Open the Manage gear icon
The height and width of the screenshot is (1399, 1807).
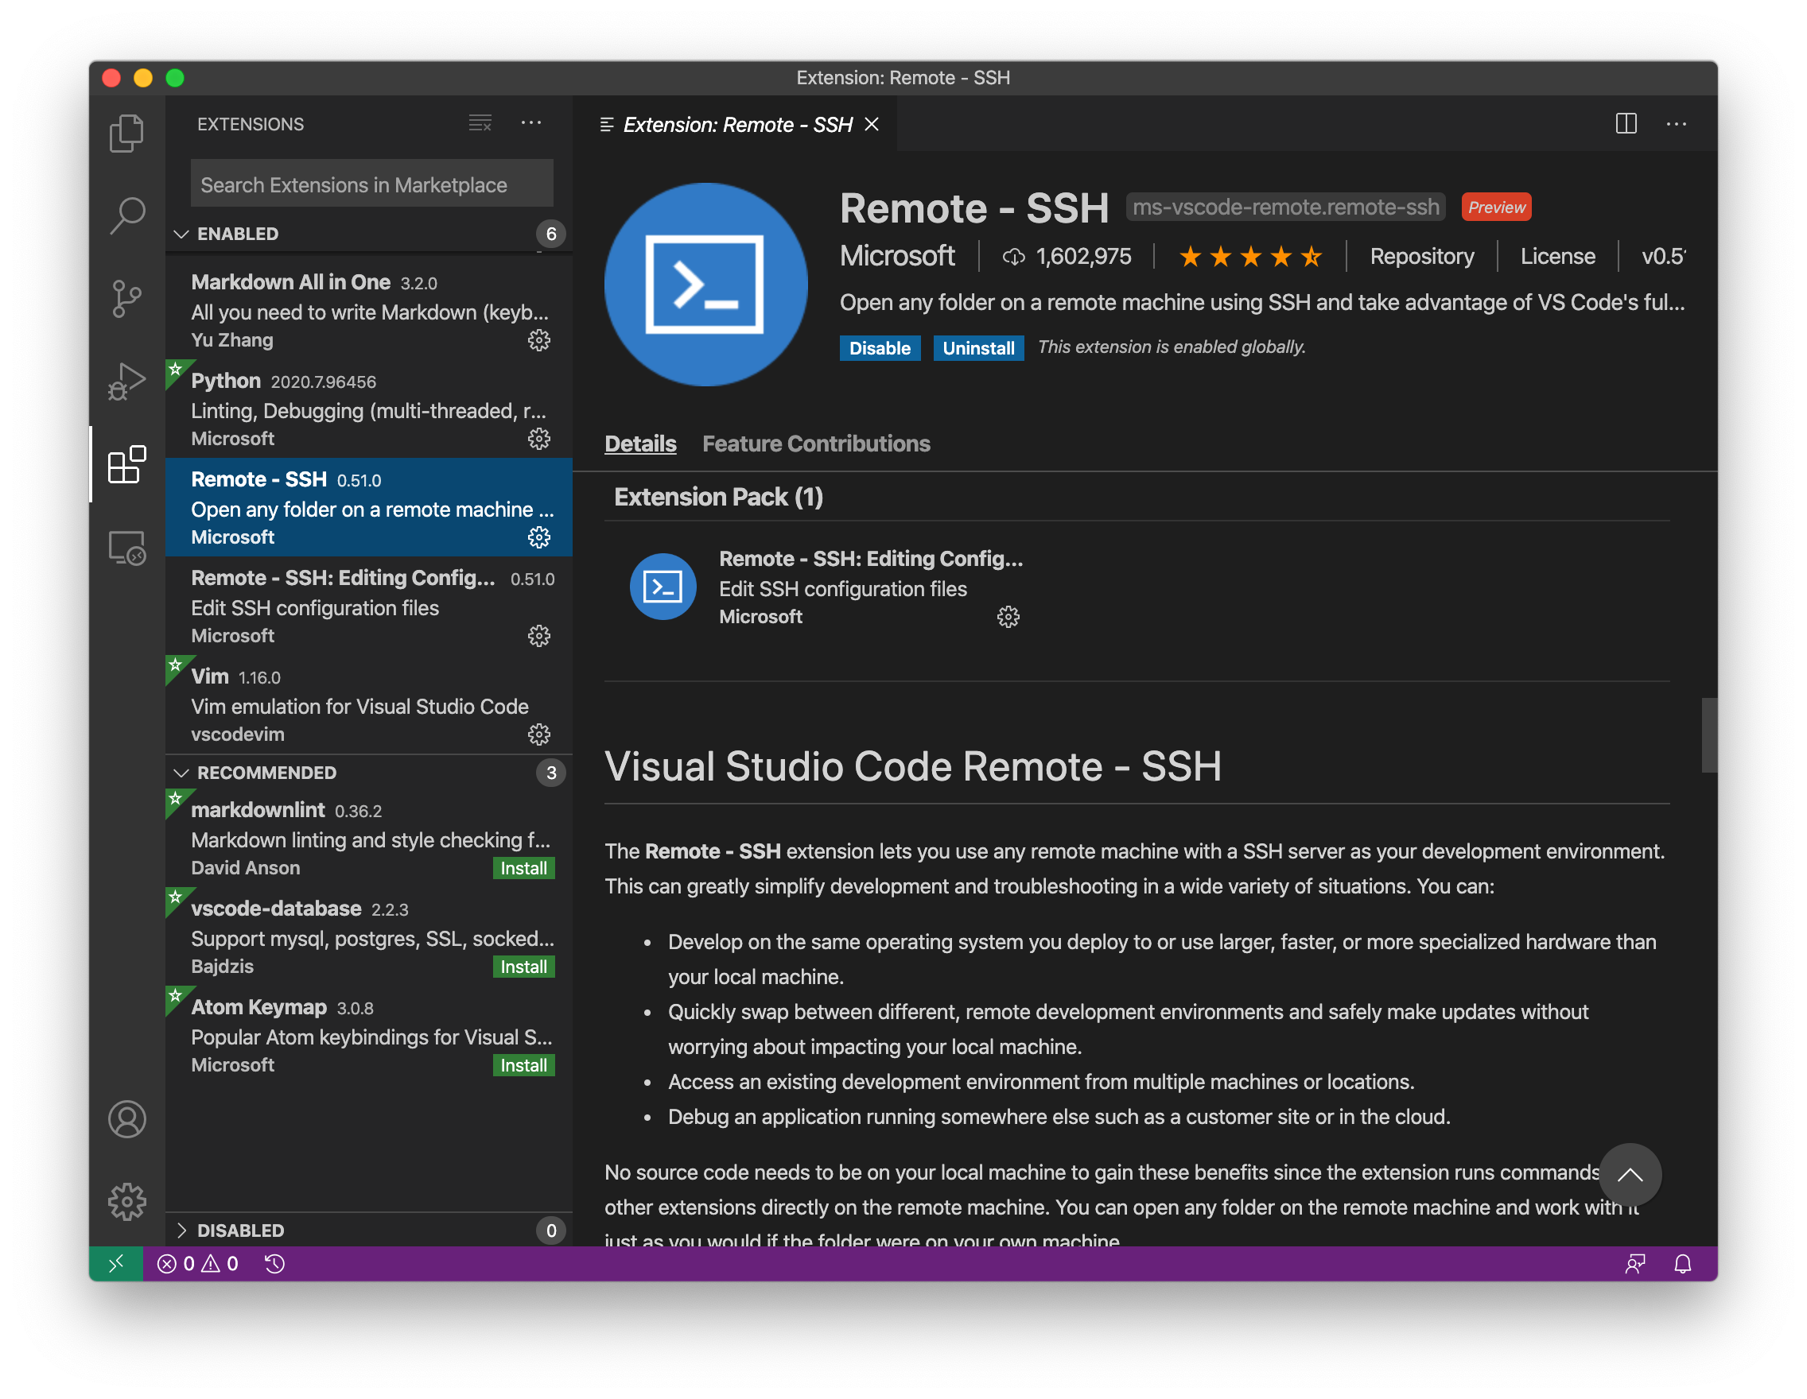[126, 1201]
